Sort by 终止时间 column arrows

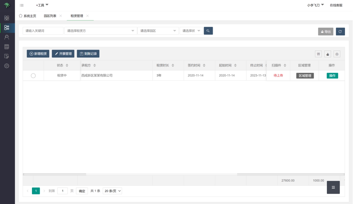(x=266, y=65)
